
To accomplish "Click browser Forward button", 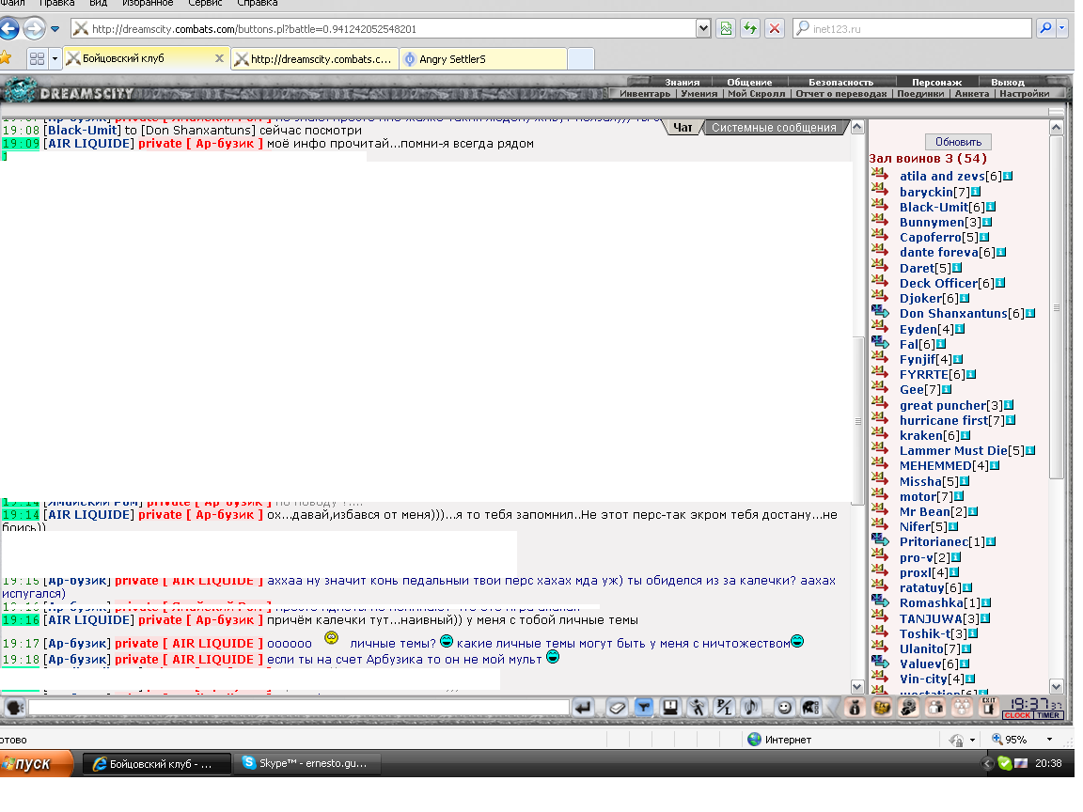I will click(34, 29).
